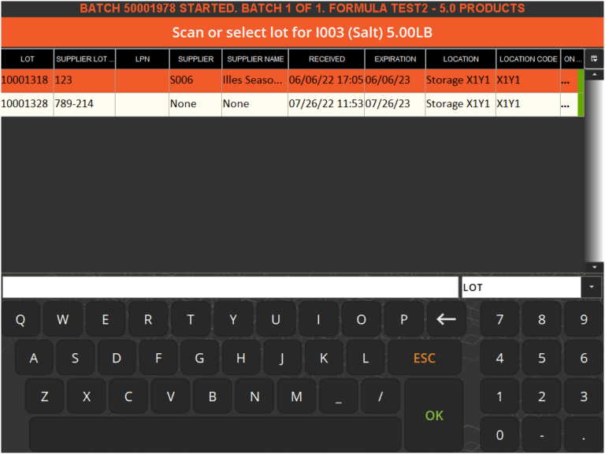Select lot row 10001318 from Illes Seasonings
Image resolution: width=605 pixels, height=454 pixels.
pos(236,80)
